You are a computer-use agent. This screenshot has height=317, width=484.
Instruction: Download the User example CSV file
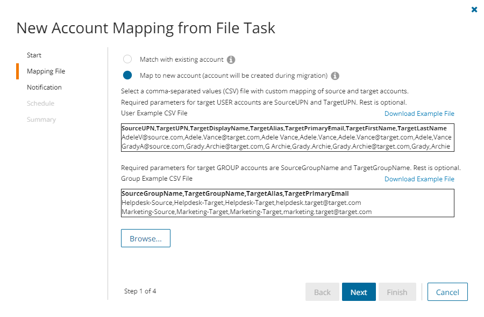[419, 114]
